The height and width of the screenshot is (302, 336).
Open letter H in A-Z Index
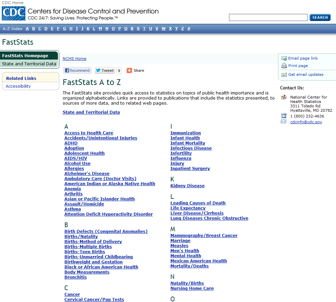click(x=71, y=29)
